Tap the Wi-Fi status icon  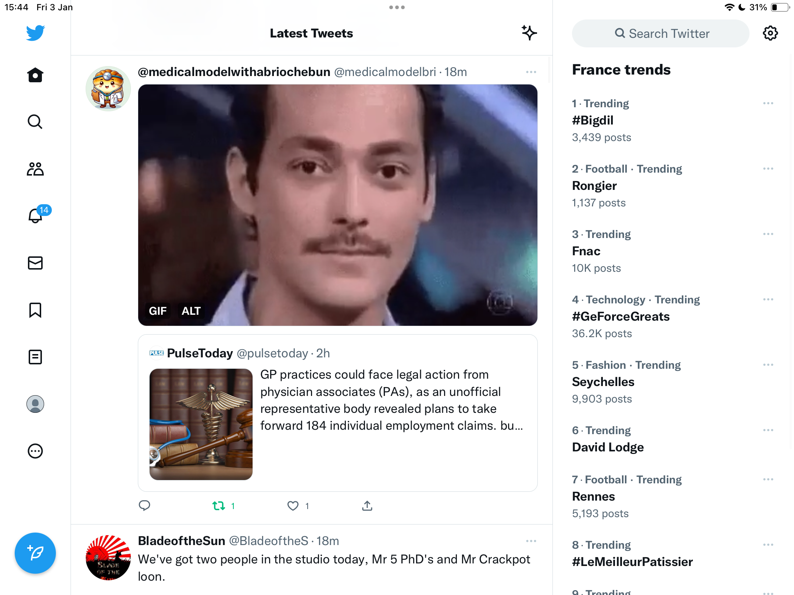(x=729, y=7)
